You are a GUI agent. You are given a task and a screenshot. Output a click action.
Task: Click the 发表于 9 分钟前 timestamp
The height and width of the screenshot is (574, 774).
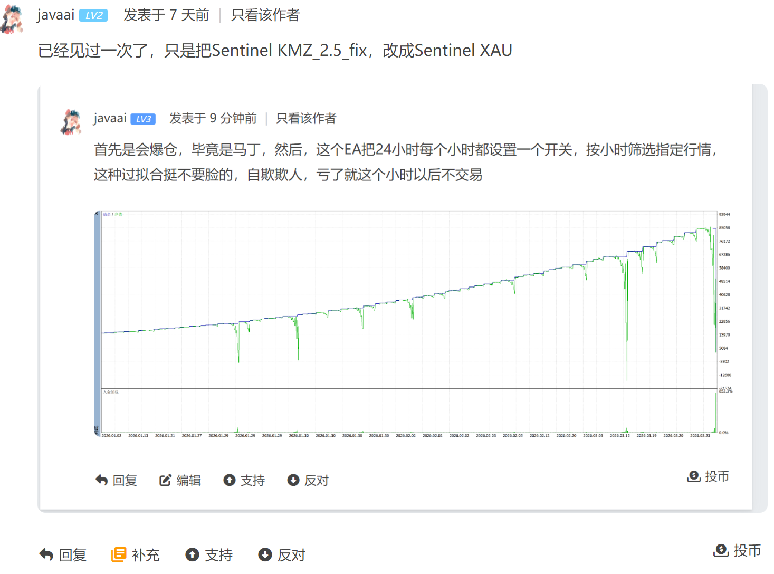tap(213, 118)
